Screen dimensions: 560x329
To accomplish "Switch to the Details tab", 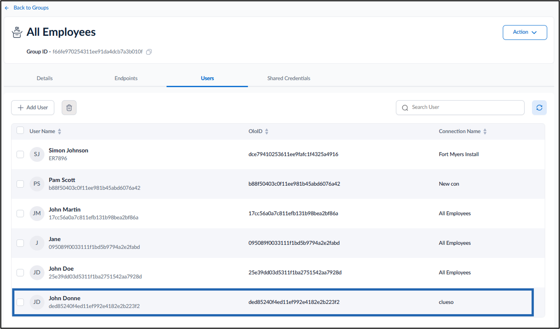I will pyautogui.click(x=44, y=78).
